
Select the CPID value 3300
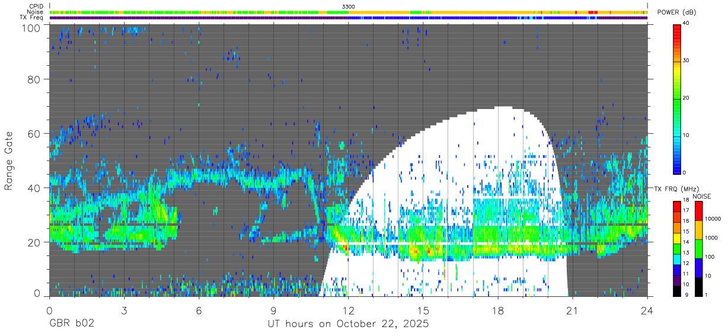349,6
